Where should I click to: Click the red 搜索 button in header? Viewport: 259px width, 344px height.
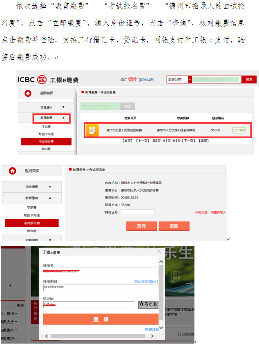pos(249,79)
